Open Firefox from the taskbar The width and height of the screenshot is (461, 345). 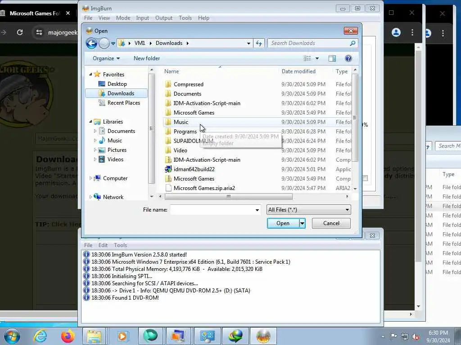click(68, 336)
